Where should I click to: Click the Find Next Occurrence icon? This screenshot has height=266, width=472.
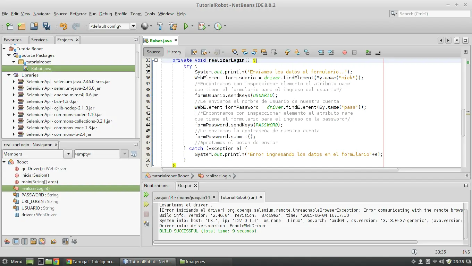tap(254, 52)
